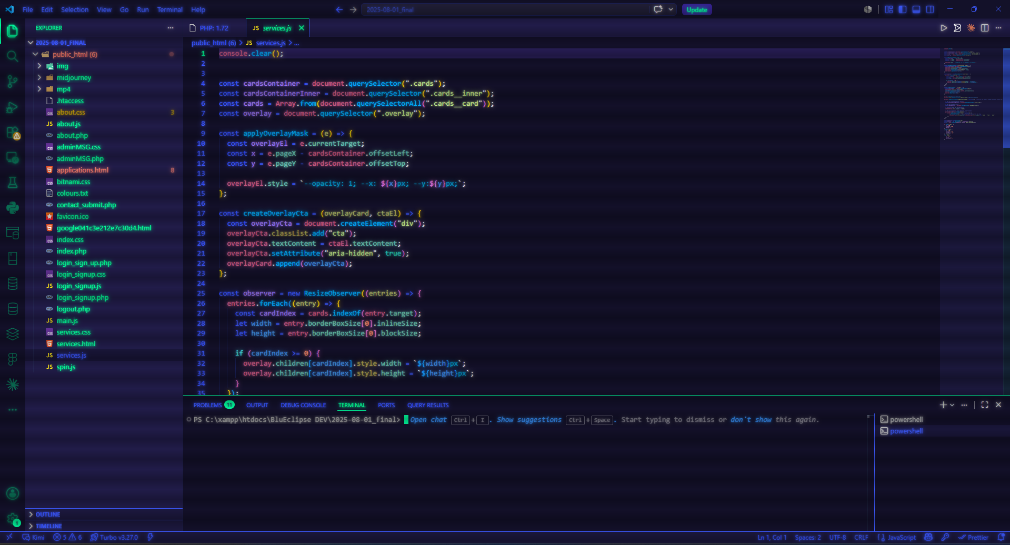Open the Accounts menu
Image resolution: width=1010 pixels, height=545 pixels.
[x=12, y=493]
